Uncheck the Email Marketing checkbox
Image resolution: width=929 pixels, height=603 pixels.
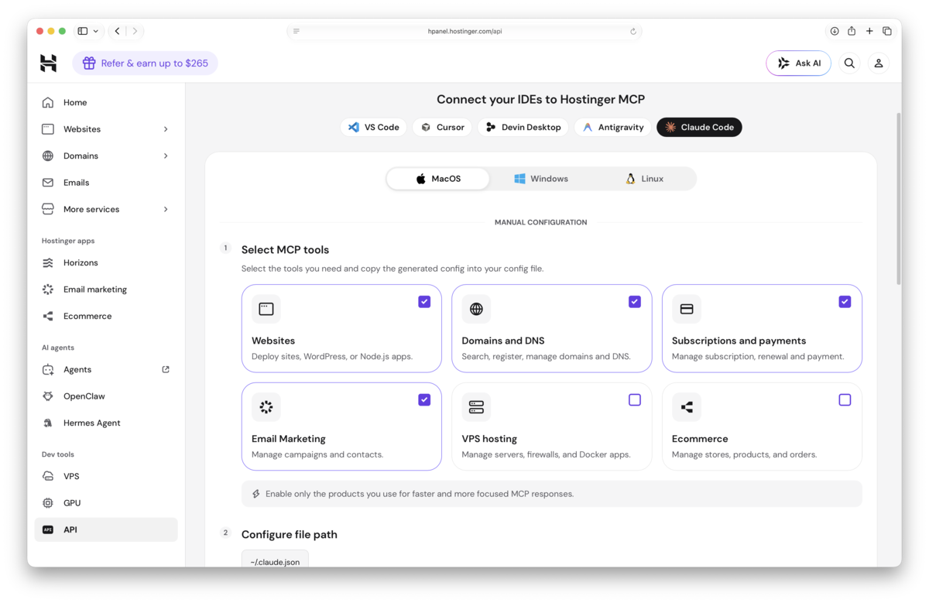(424, 400)
